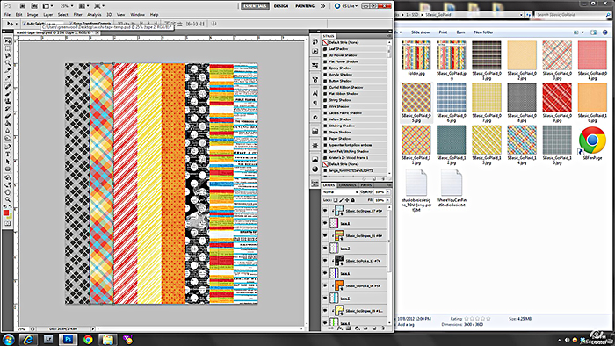Switch to the Design workspace

pos(281,6)
